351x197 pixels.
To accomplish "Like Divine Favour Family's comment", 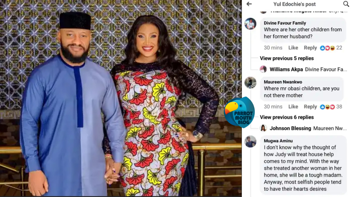I will coord(293,48).
